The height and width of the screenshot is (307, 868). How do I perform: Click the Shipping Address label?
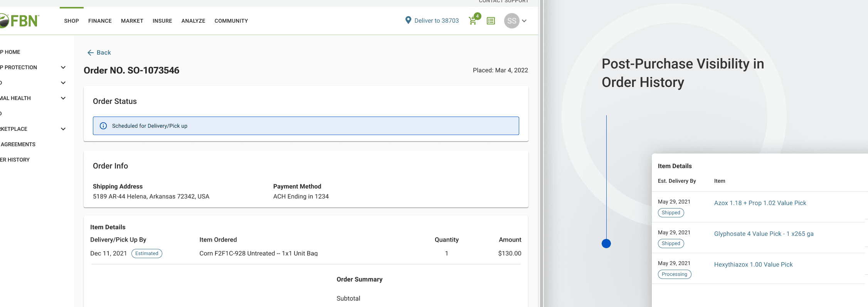click(x=118, y=187)
